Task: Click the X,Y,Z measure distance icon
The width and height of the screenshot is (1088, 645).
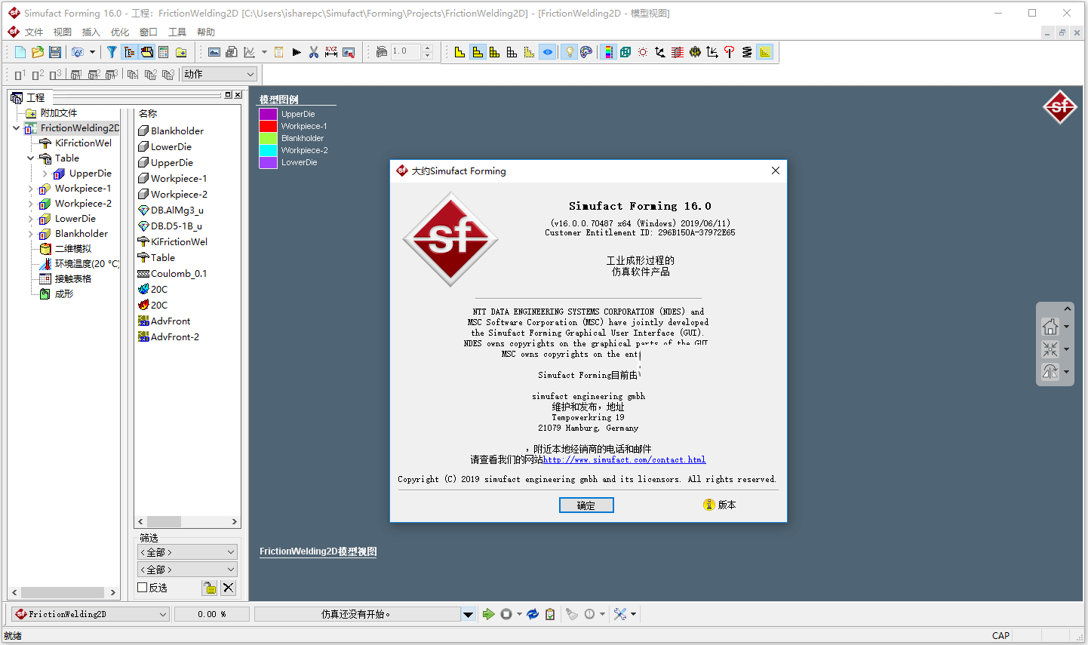Action: coord(331,52)
